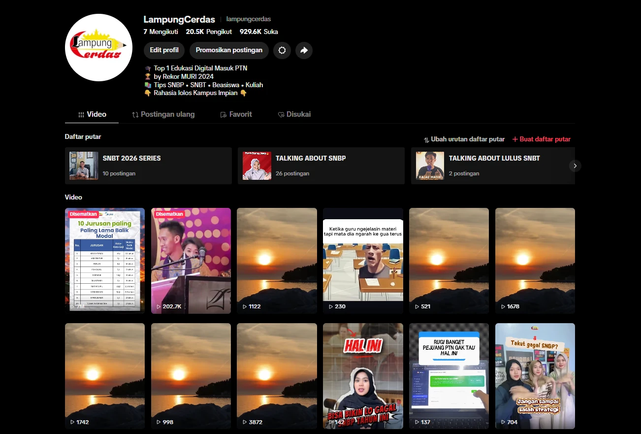Click the 10 postingan playlist count
Viewport: 641px width, 434px height.
(x=119, y=173)
